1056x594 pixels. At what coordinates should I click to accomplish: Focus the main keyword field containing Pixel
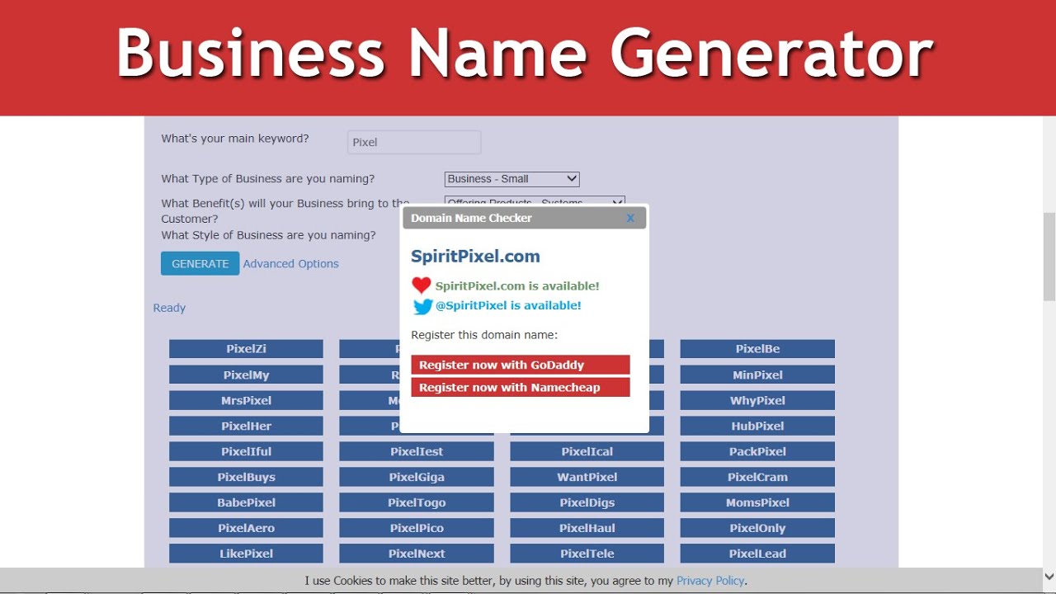coord(414,142)
